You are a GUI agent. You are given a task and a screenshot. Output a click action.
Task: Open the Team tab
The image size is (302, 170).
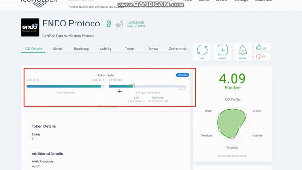[129, 49]
